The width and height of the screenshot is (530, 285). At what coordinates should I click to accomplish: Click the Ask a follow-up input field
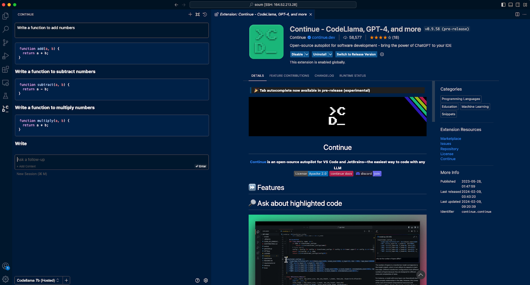[x=112, y=160]
